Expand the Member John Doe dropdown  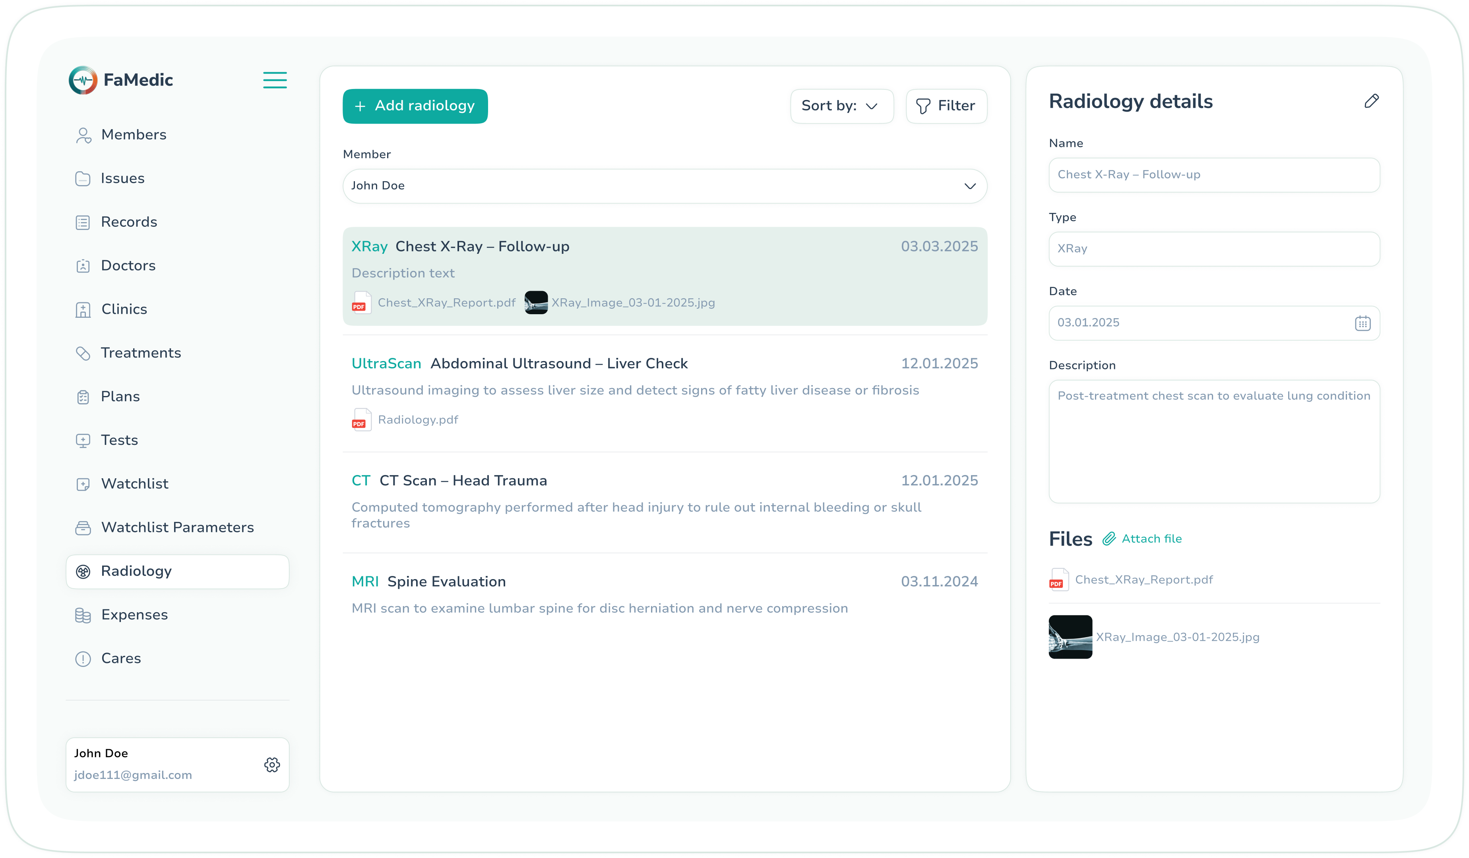coord(665,186)
